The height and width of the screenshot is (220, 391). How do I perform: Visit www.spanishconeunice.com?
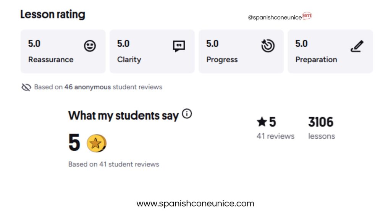pyautogui.click(x=195, y=204)
